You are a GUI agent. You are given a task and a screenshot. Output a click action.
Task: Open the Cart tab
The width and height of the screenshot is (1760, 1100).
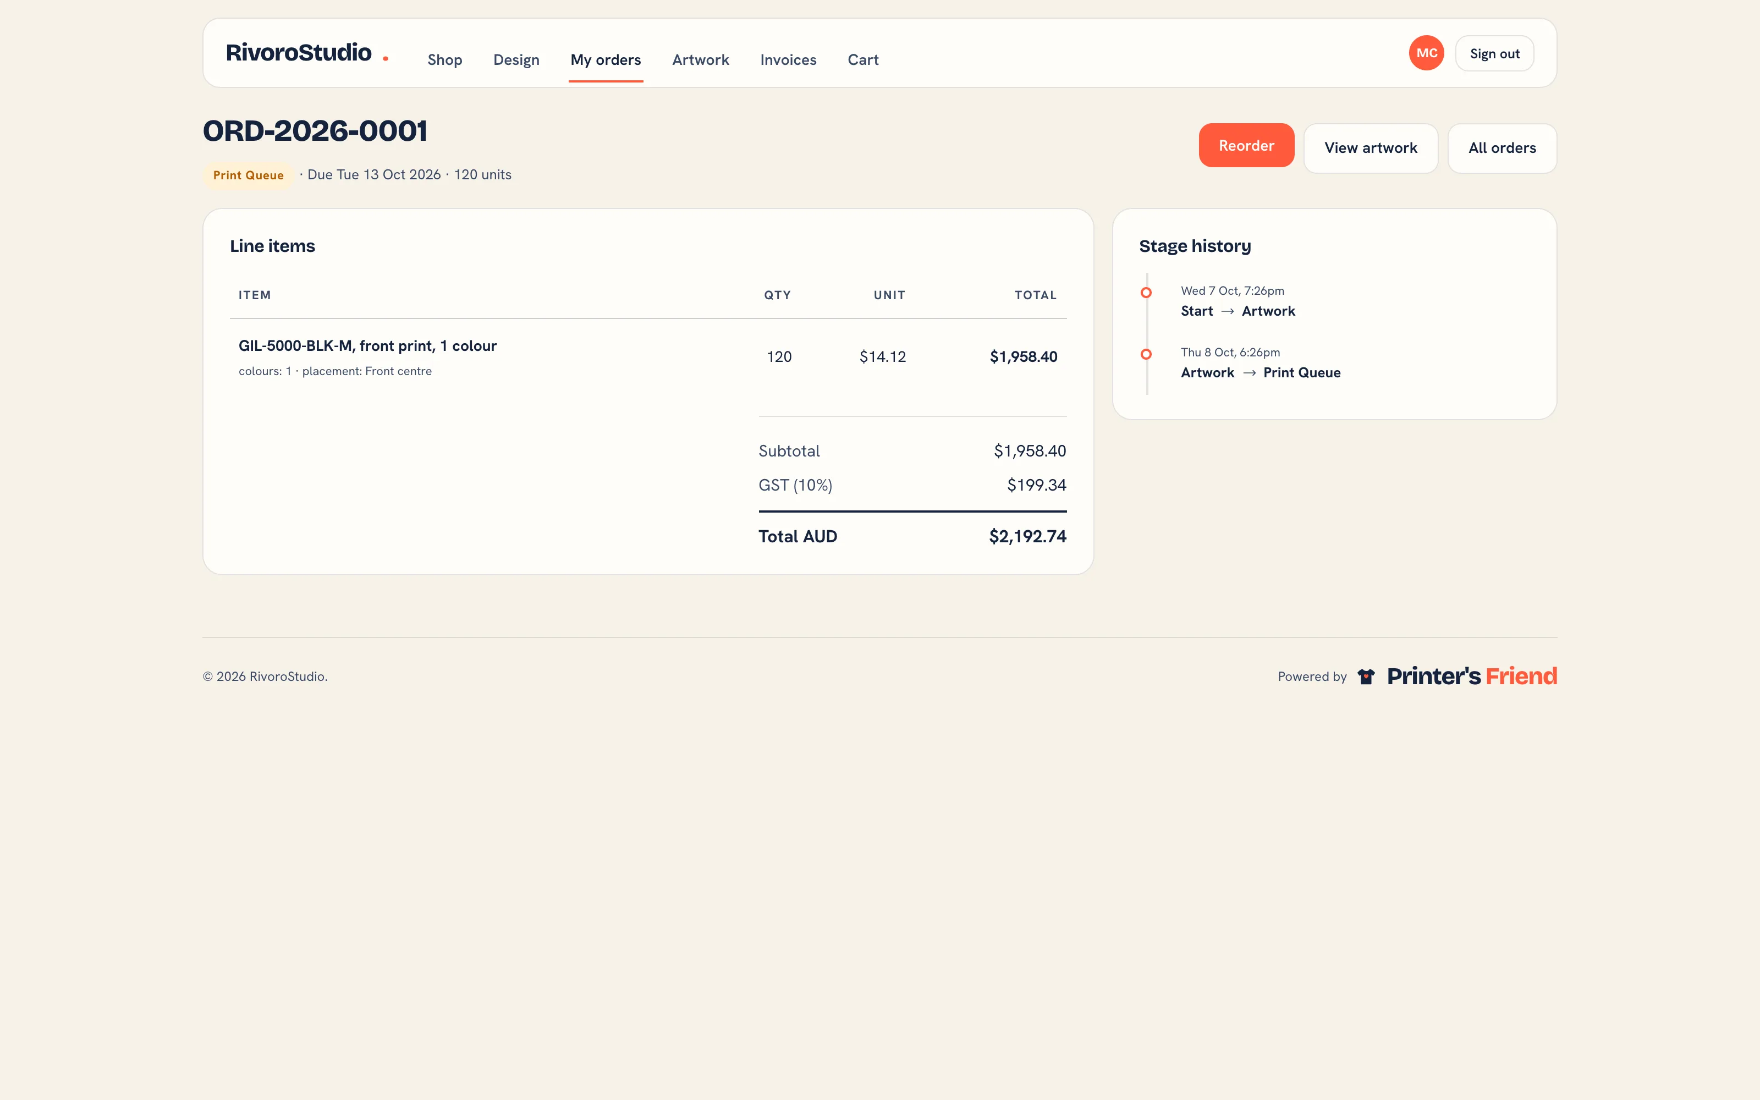(864, 59)
